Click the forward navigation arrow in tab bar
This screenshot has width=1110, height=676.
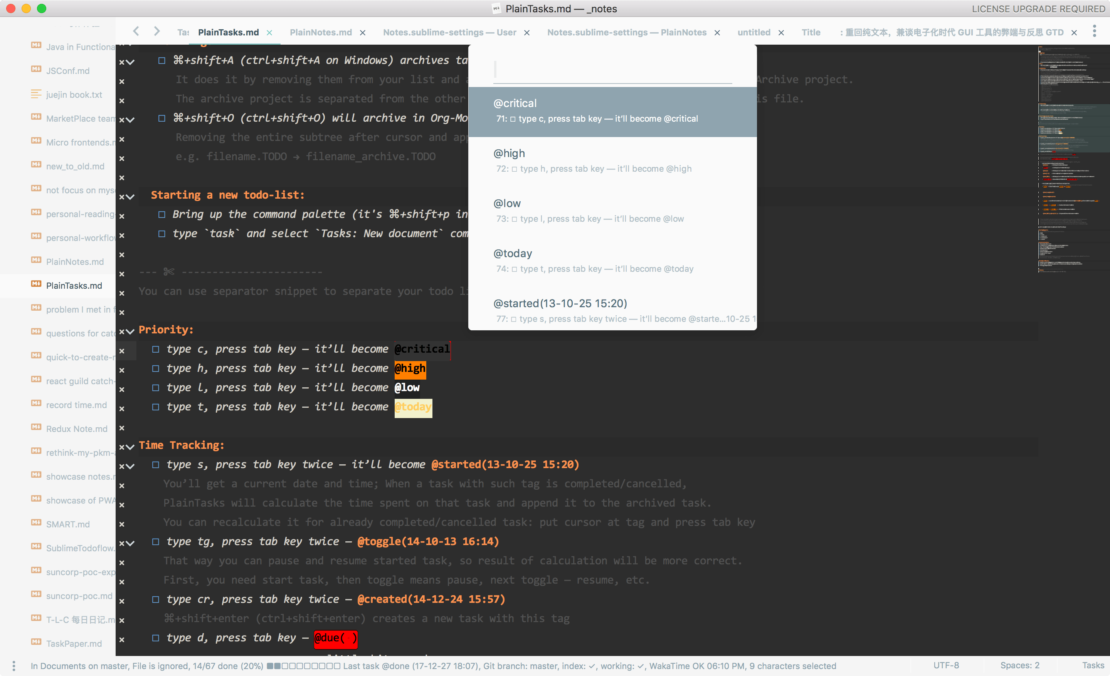click(x=156, y=31)
